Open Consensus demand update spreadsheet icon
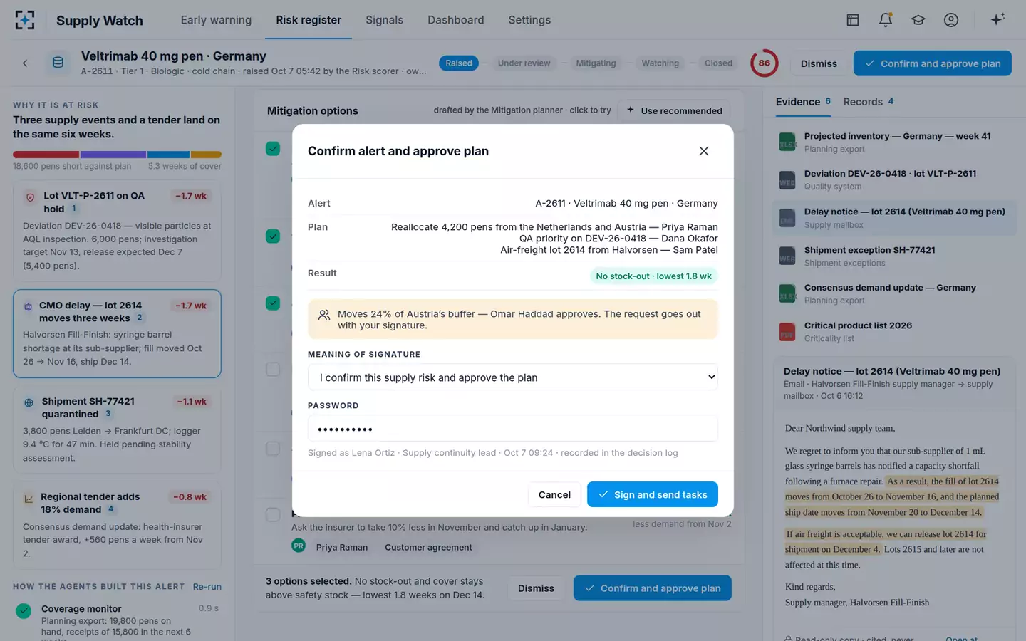This screenshot has width=1026, height=641. coord(787,293)
